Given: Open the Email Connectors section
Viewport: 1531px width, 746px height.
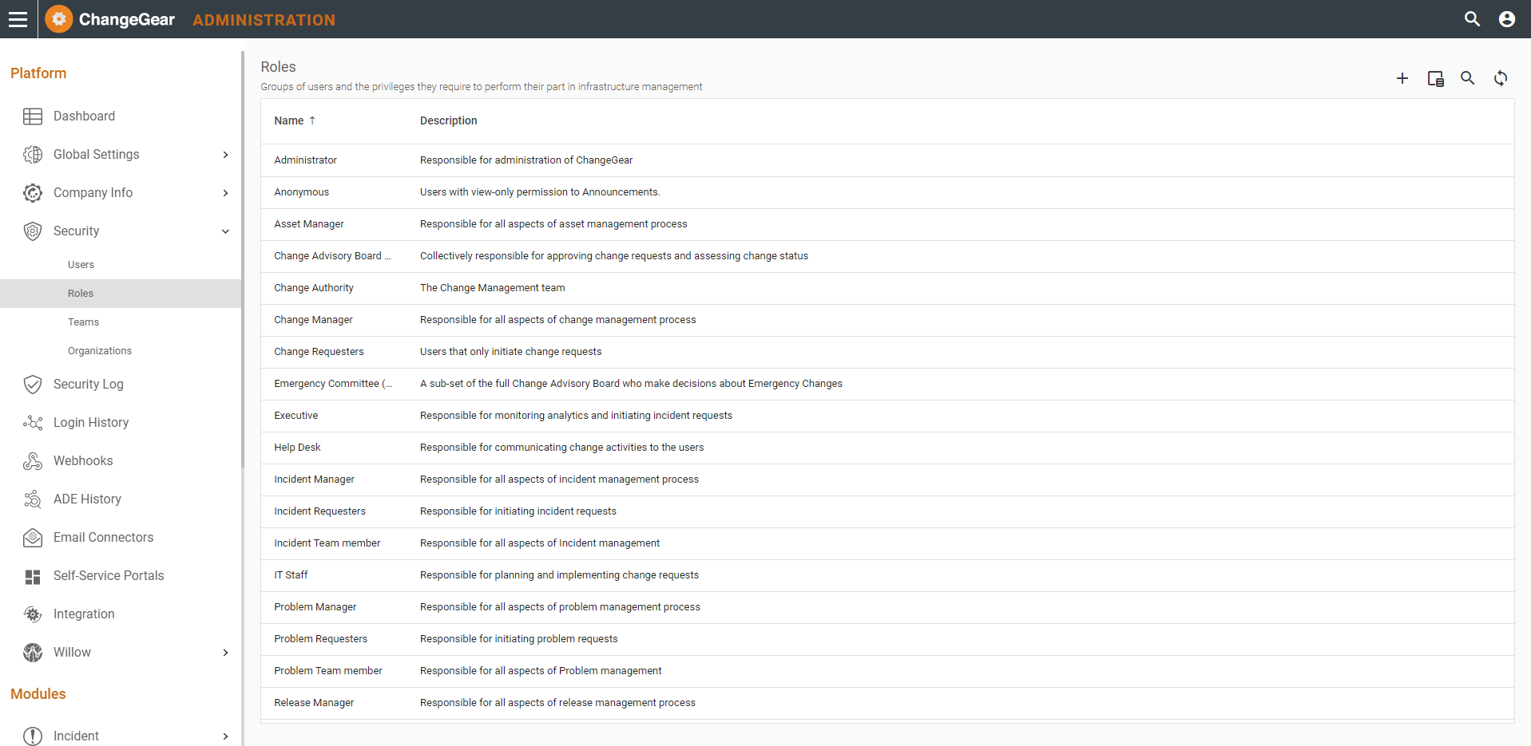Looking at the screenshot, I should (x=103, y=537).
